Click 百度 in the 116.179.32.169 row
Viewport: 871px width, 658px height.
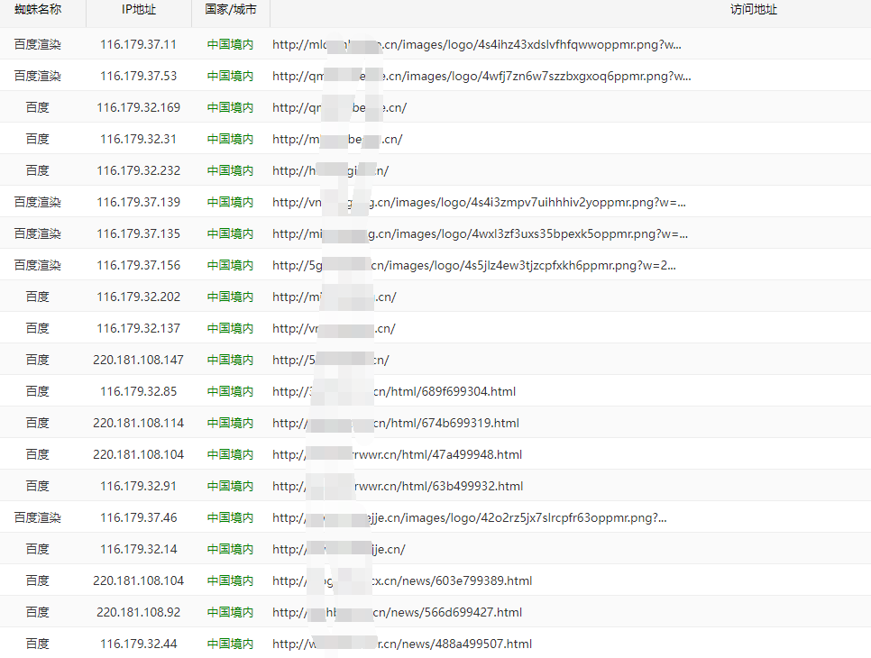tap(38, 108)
